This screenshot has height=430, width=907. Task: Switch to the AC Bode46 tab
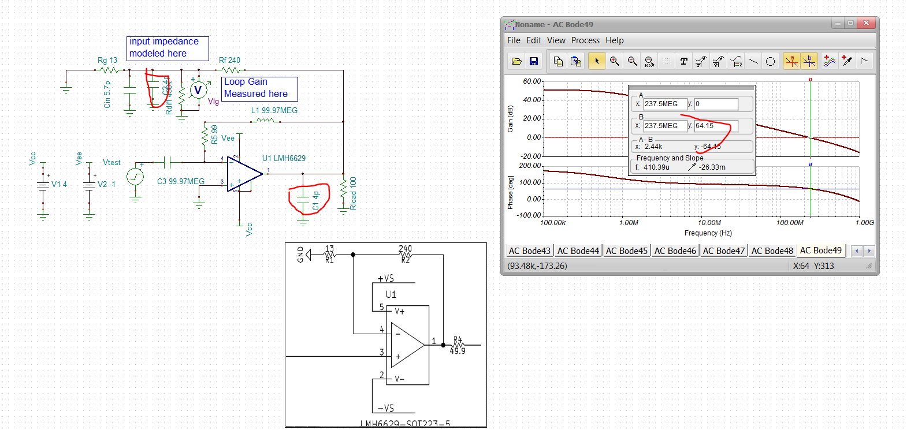coord(675,251)
